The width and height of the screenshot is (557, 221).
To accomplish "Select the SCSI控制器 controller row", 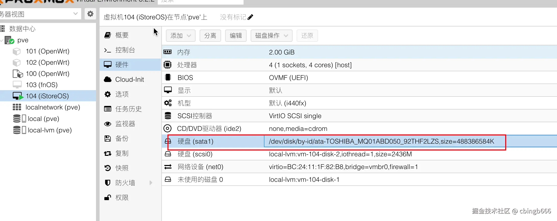I will (359, 116).
